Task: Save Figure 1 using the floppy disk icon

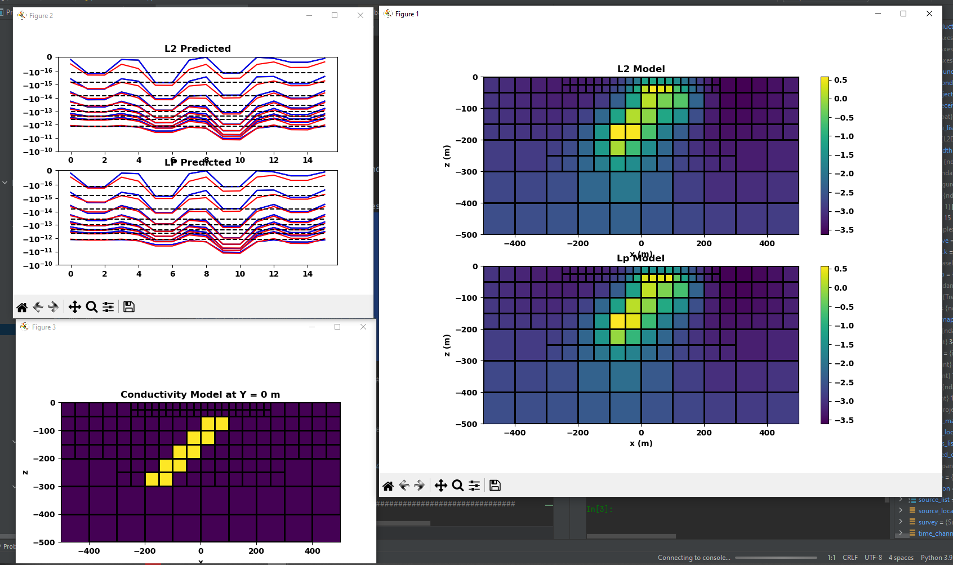Action: pyautogui.click(x=495, y=485)
